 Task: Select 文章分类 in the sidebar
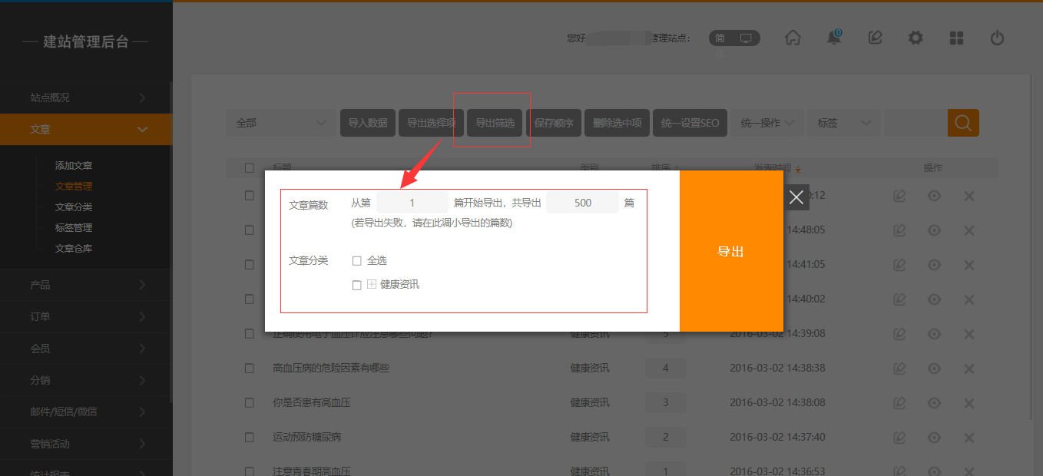74,207
